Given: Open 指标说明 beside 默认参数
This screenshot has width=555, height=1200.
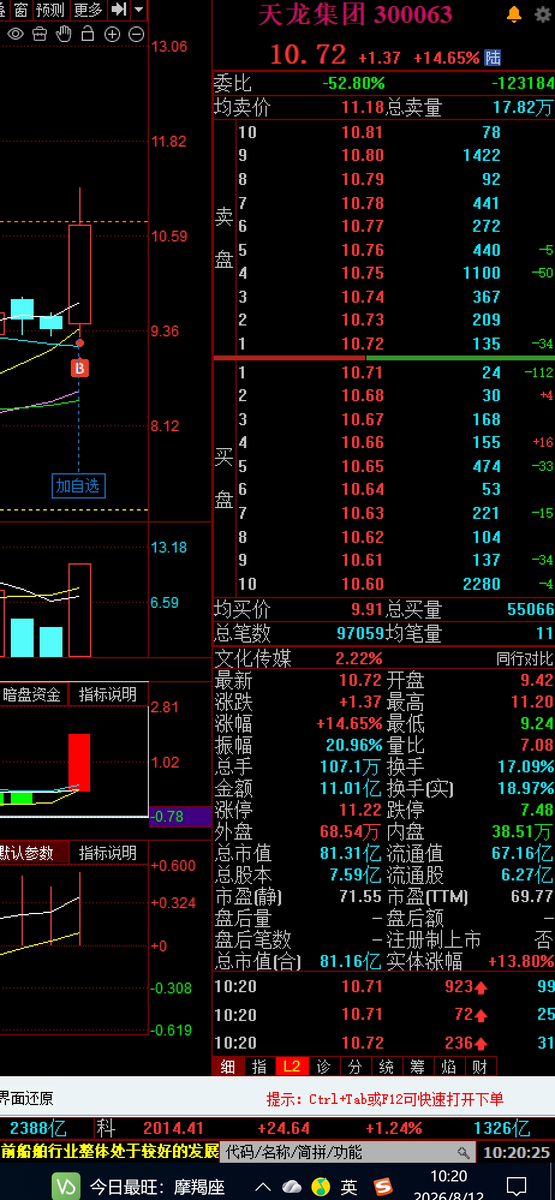Looking at the screenshot, I should click(x=108, y=853).
